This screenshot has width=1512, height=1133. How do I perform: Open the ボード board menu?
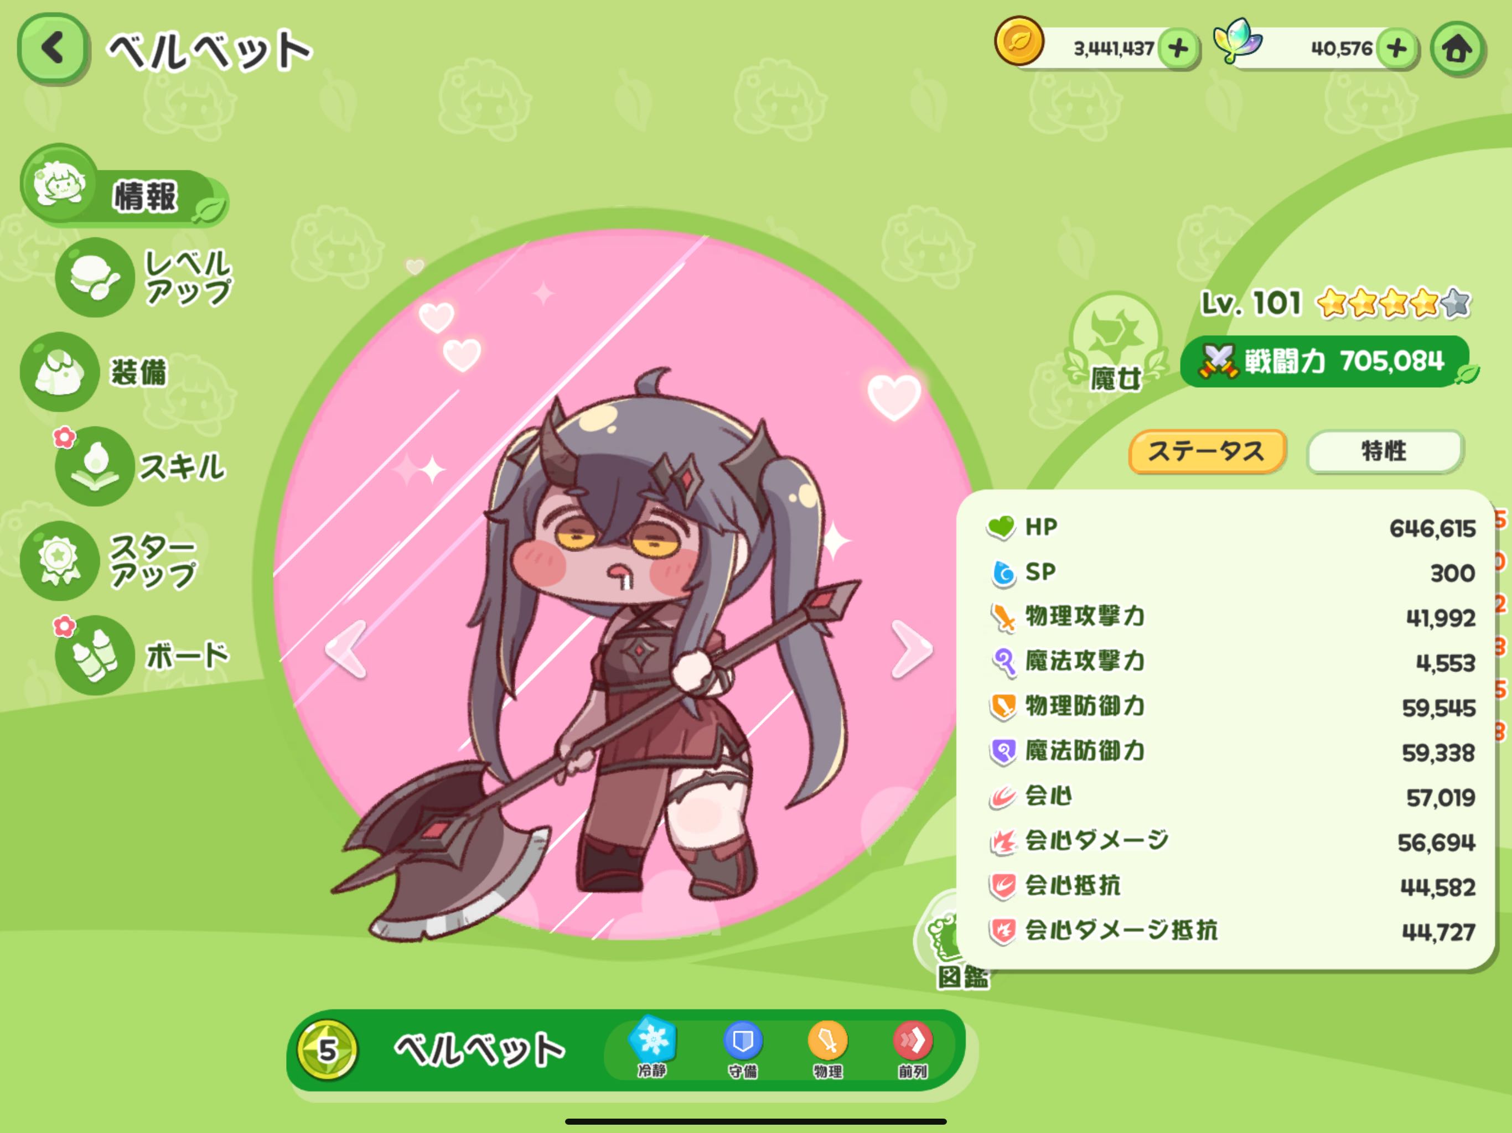click(x=95, y=654)
